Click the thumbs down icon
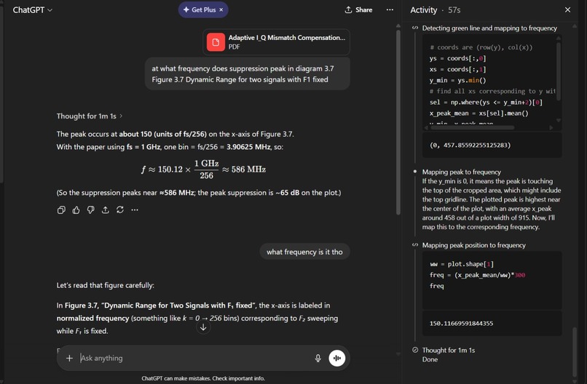 tap(90, 210)
